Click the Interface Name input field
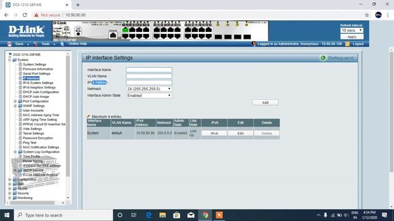Image resolution: width=394 pixels, height=221 pixels. pyautogui.click(x=149, y=69)
